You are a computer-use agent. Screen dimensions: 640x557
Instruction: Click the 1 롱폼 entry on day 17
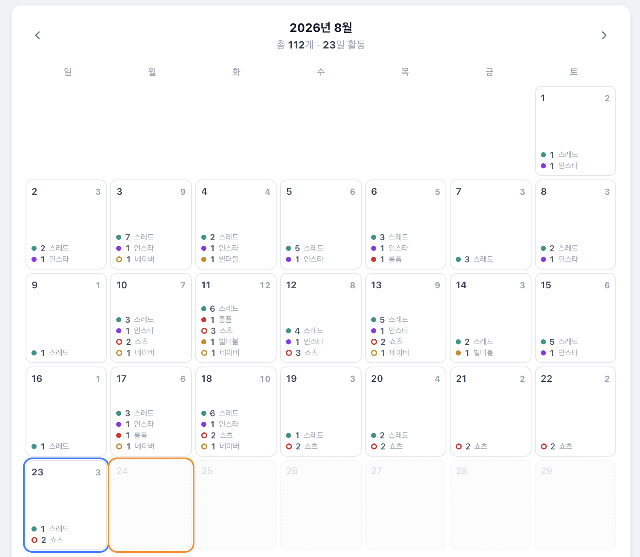[132, 435]
